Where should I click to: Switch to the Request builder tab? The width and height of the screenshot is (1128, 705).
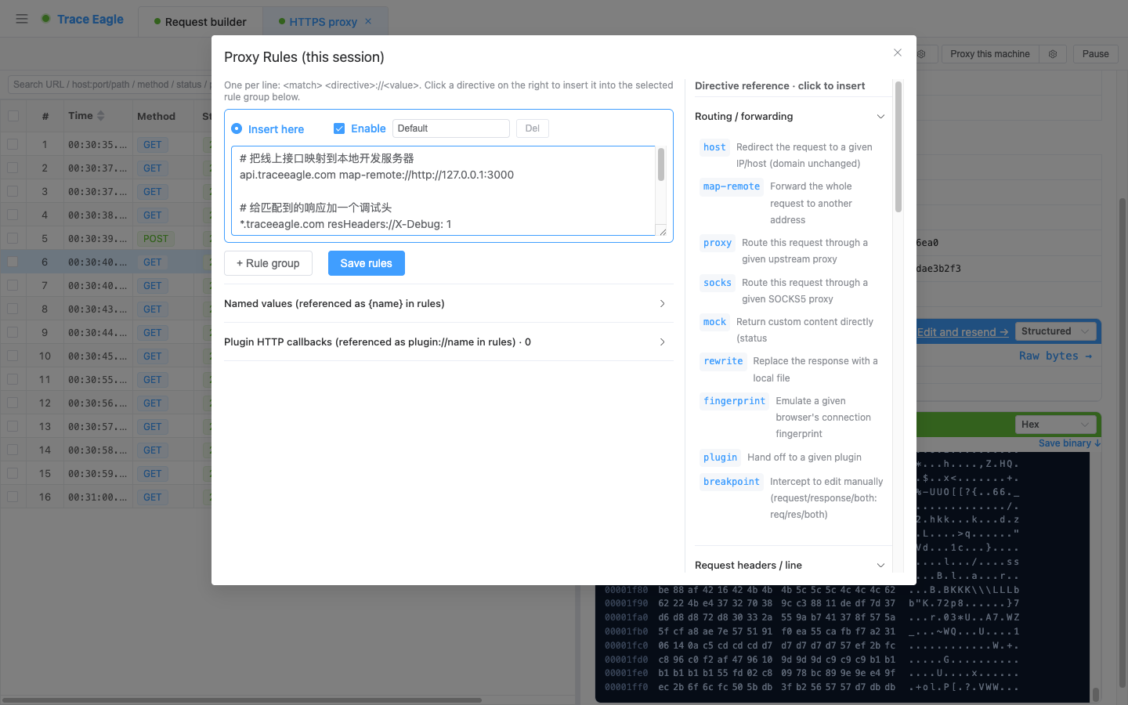tap(201, 22)
